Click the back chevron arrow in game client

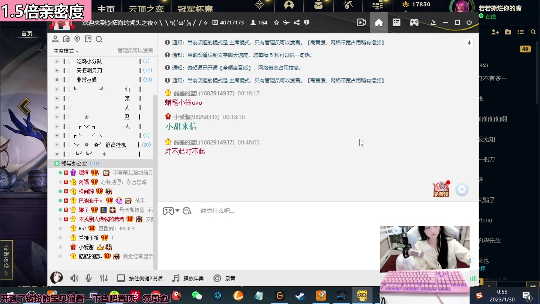coord(24,107)
